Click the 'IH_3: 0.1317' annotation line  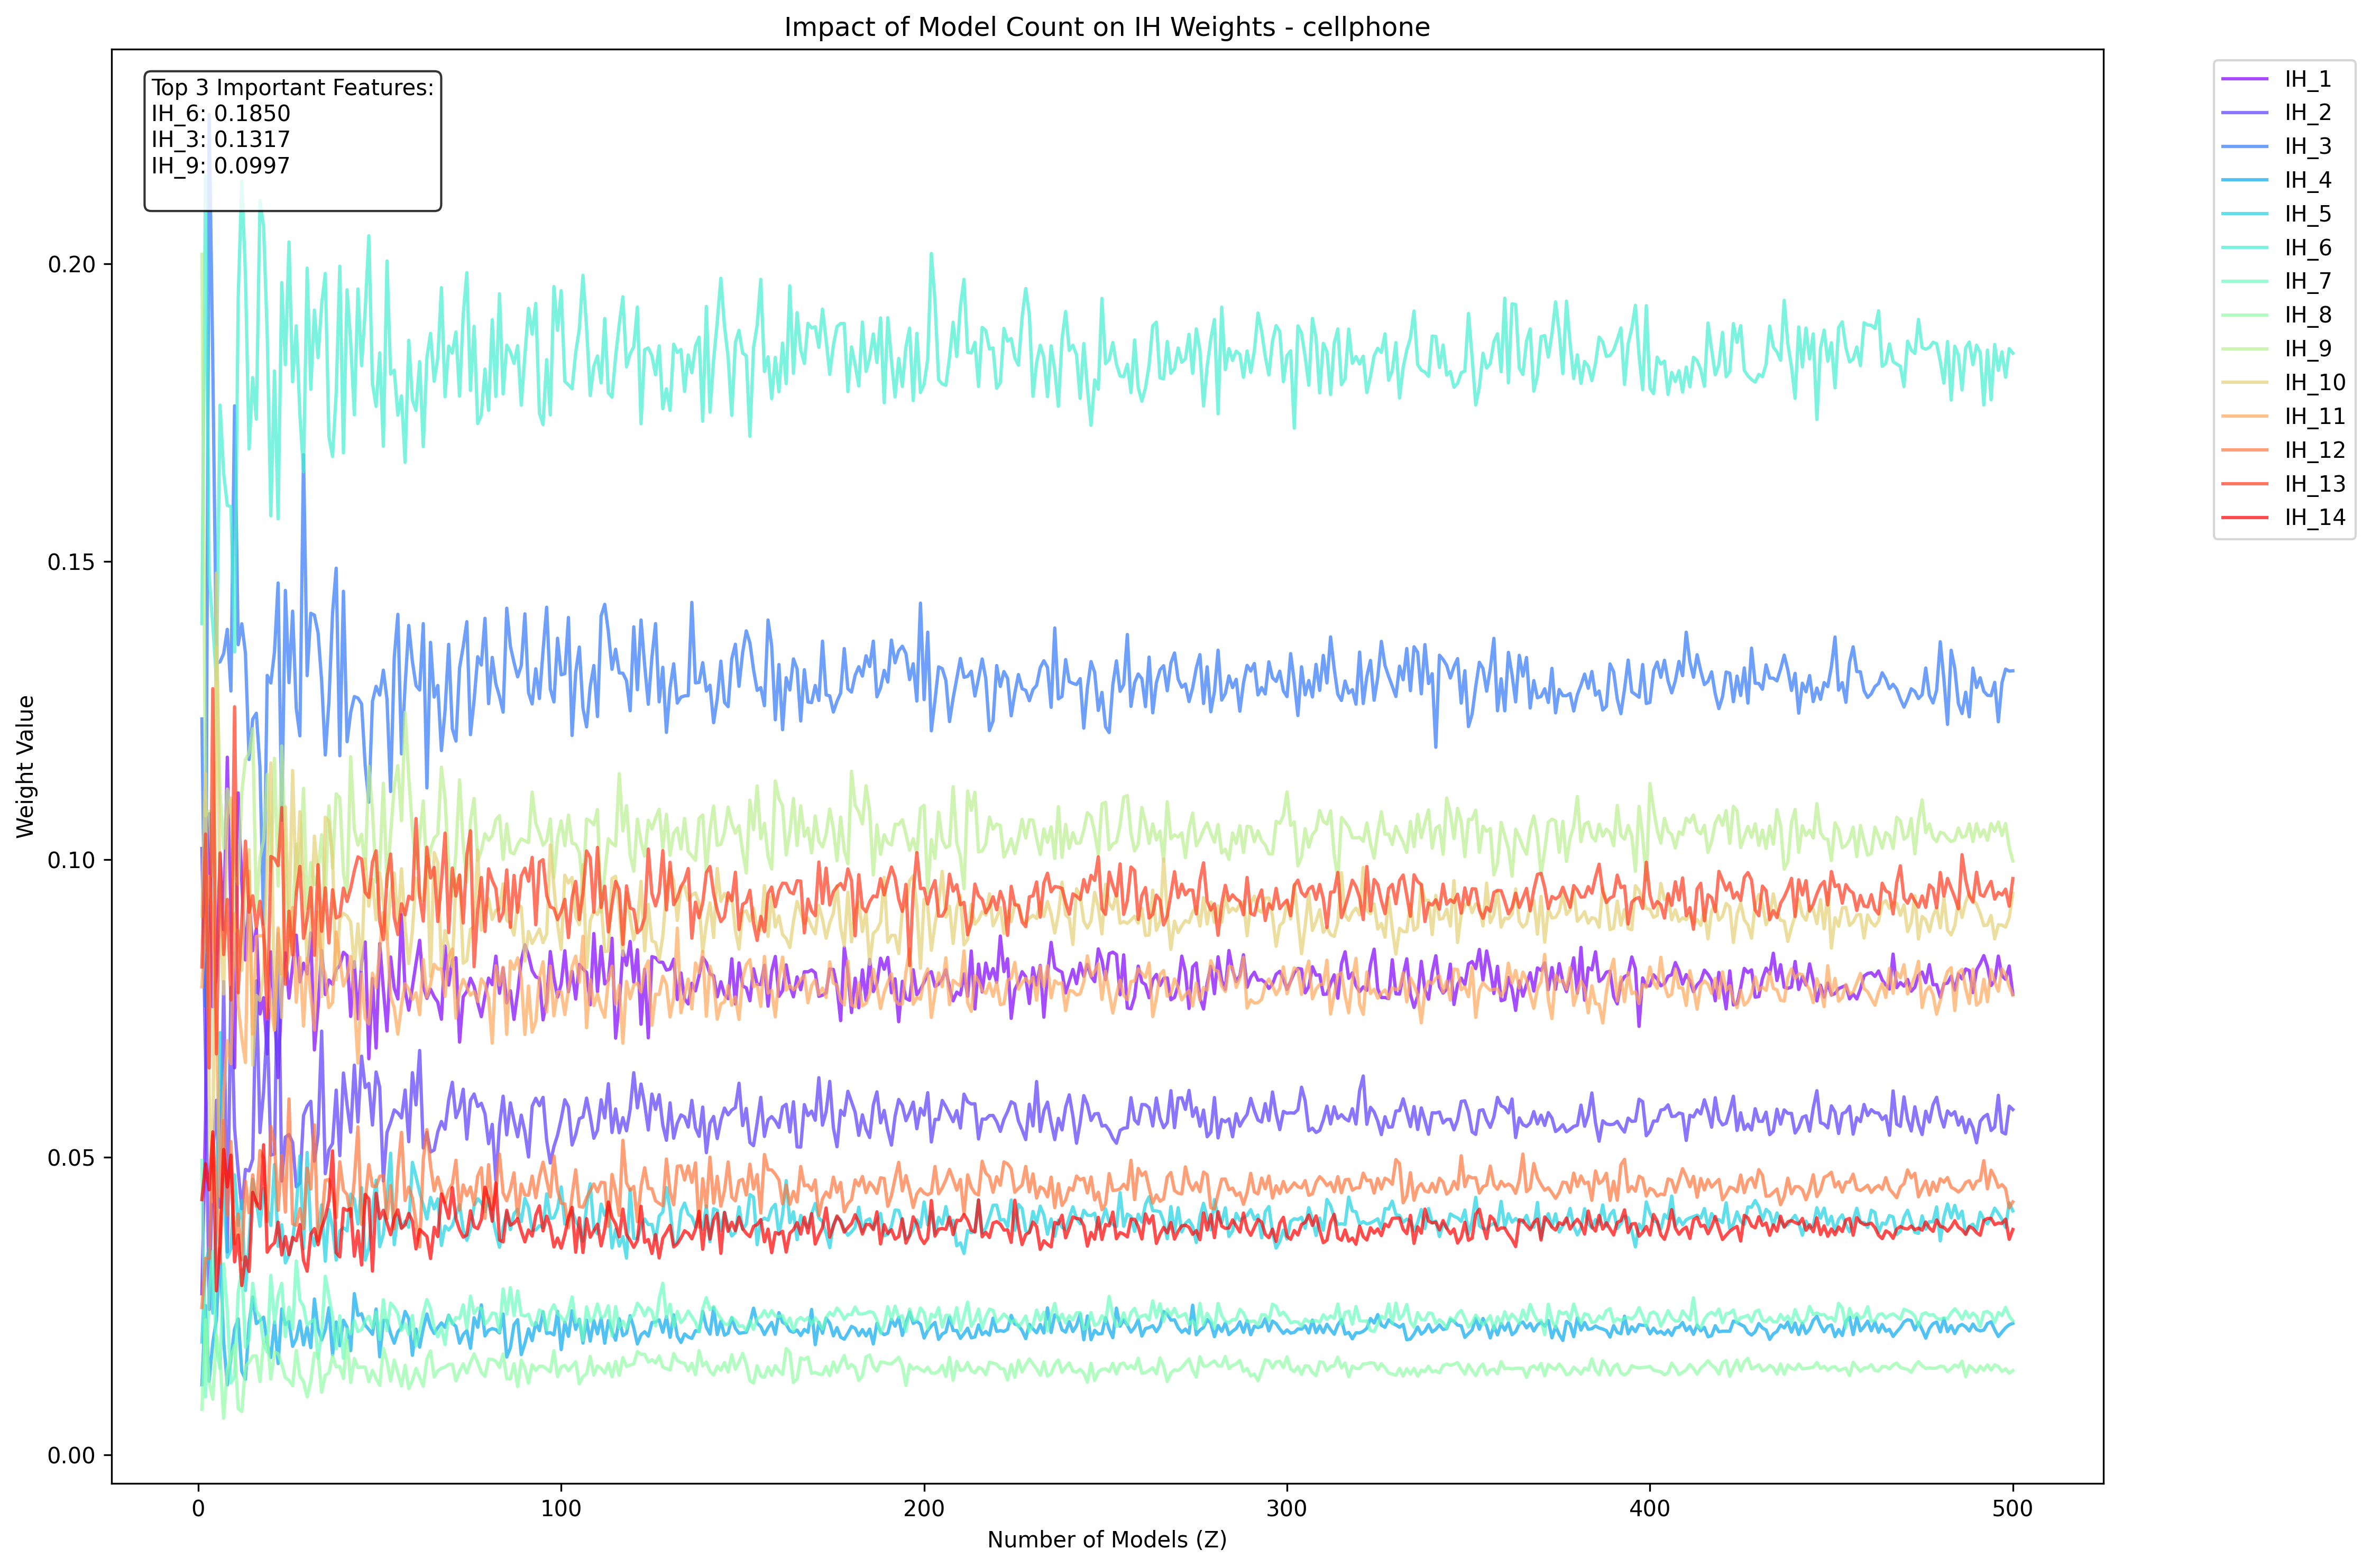[x=221, y=140]
